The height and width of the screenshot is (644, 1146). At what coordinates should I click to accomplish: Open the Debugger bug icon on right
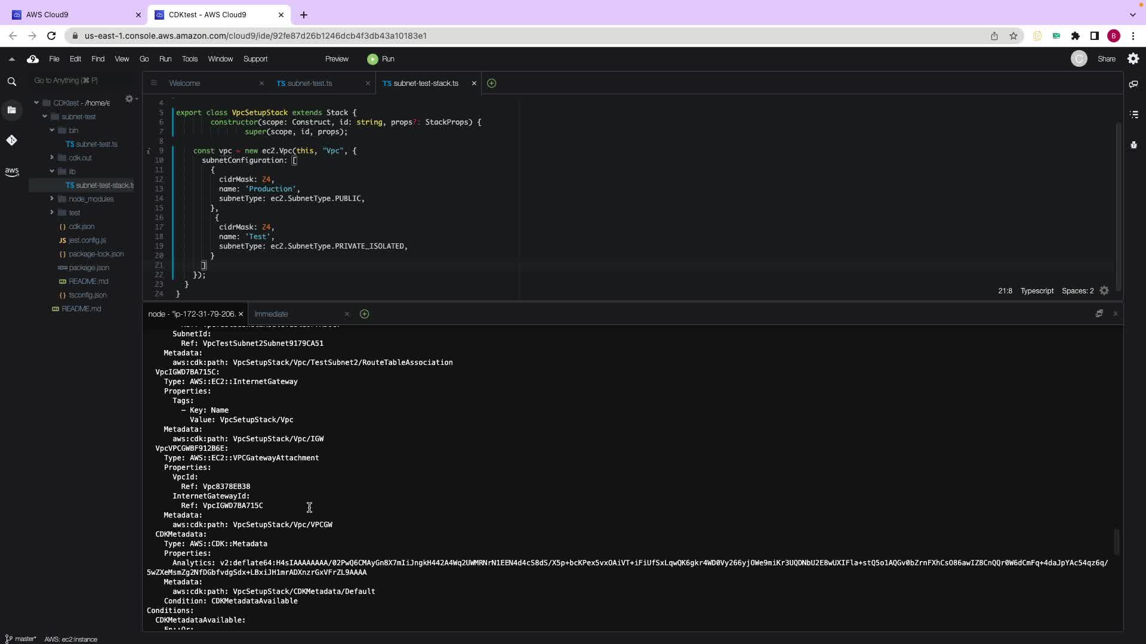tap(1133, 145)
